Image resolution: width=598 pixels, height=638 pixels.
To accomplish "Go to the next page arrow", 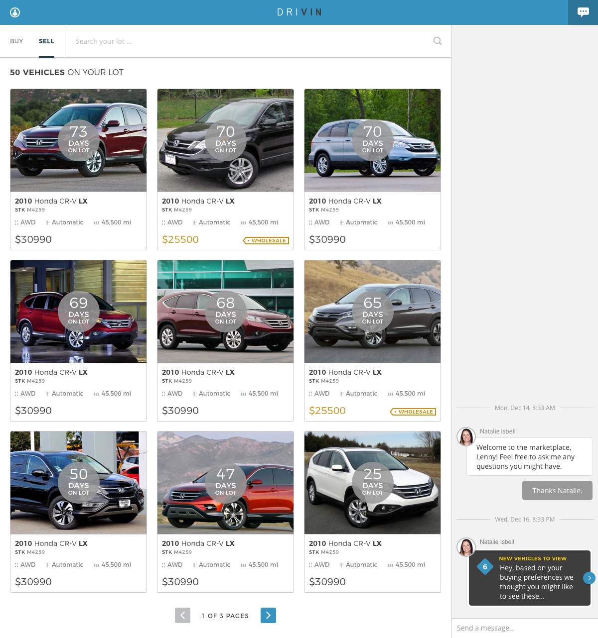I will click(x=268, y=616).
